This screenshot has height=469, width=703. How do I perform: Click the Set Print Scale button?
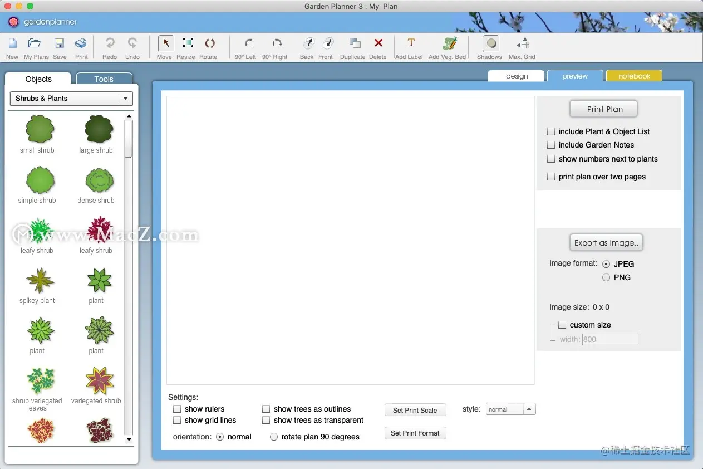[x=415, y=411]
